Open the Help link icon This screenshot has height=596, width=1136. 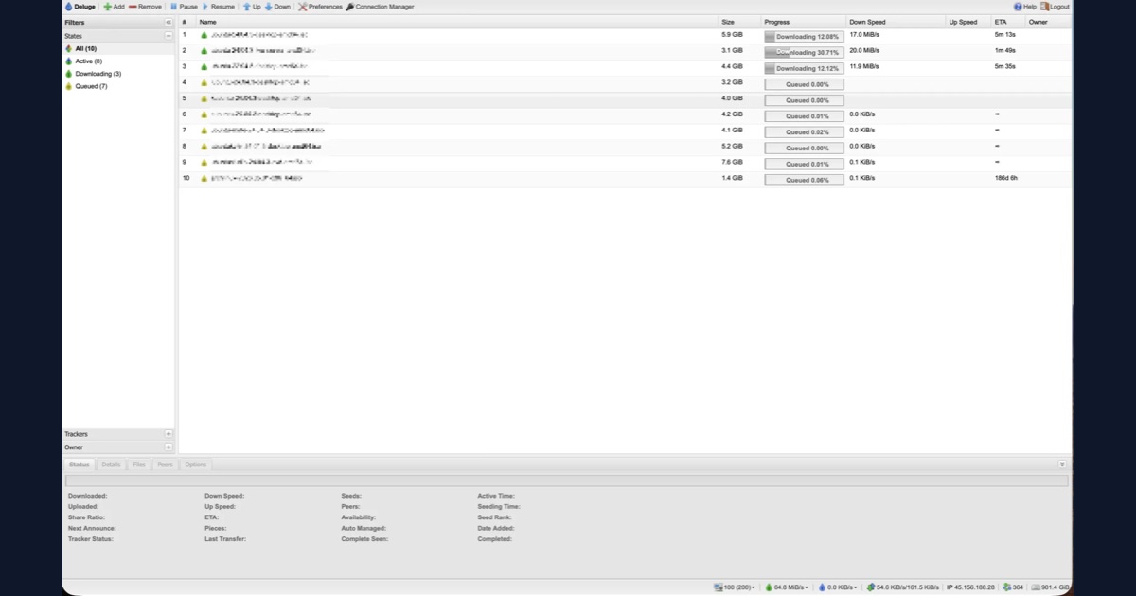click(1018, 7)
